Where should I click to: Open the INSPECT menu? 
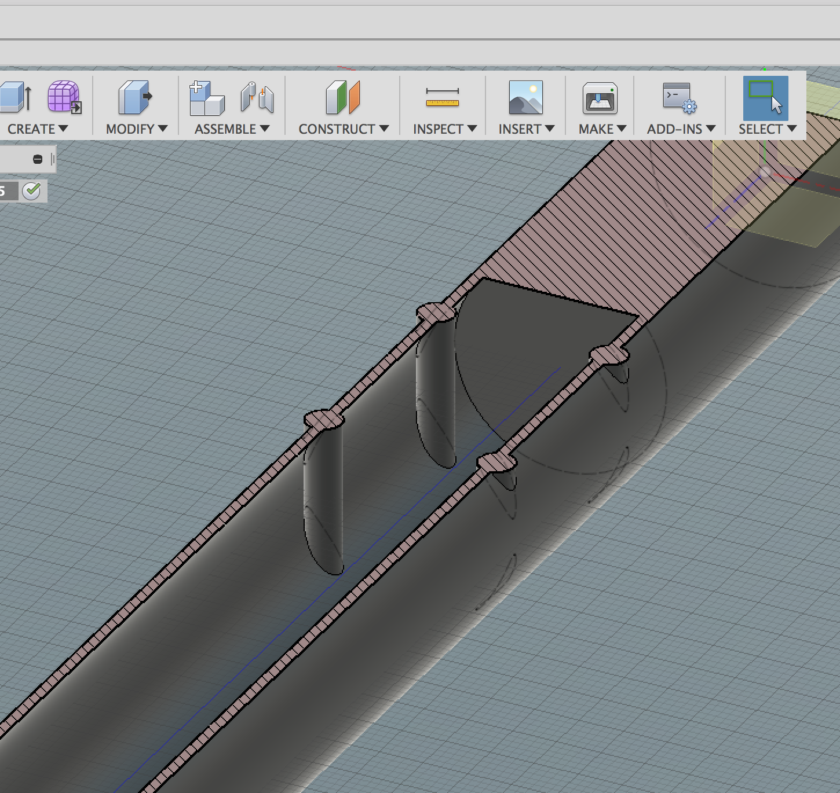click(443, 129)
